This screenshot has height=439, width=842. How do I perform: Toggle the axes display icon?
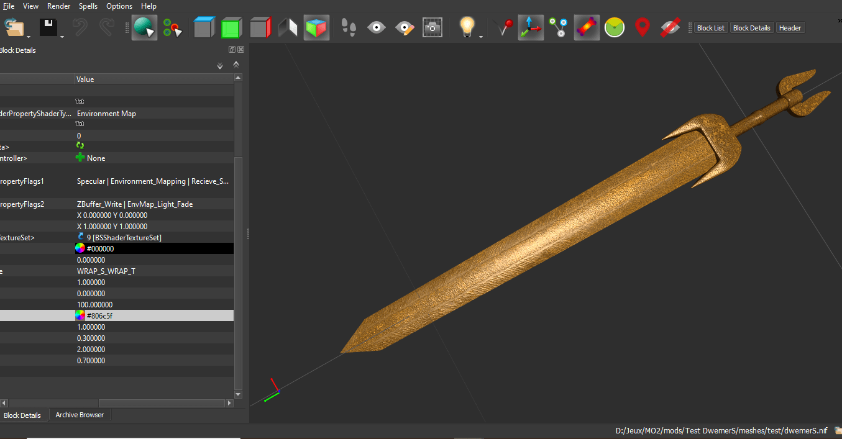tap(530, 27)
